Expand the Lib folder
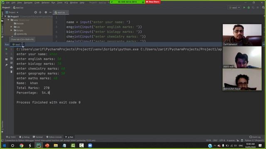Viewport: 266px width, 149px height. (11, 27)
